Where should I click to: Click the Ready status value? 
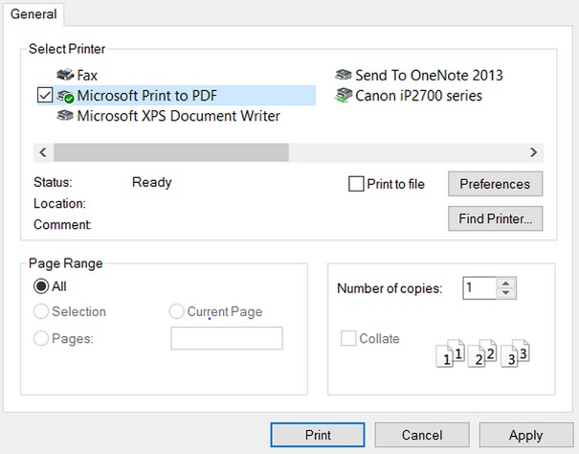click(x=152, y=182)
